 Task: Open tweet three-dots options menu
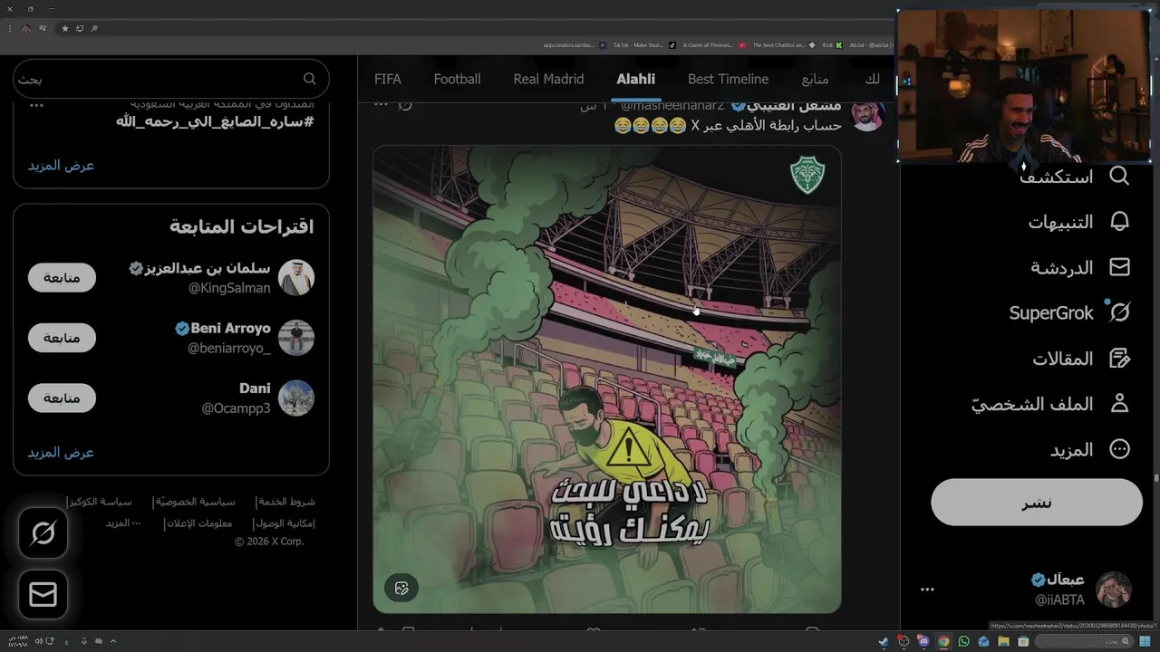(381, 103)
